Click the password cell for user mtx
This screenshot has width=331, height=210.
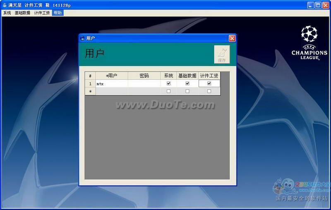click(144, 84)
